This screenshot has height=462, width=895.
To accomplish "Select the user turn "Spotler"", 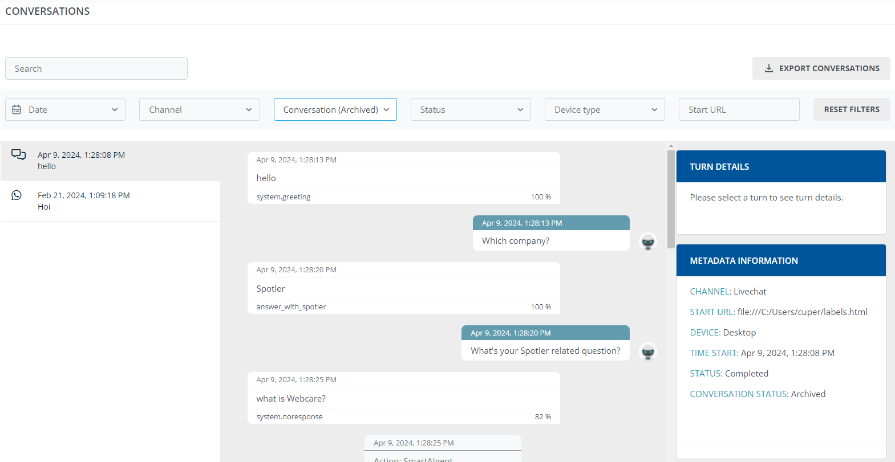I will pos(404,288).
